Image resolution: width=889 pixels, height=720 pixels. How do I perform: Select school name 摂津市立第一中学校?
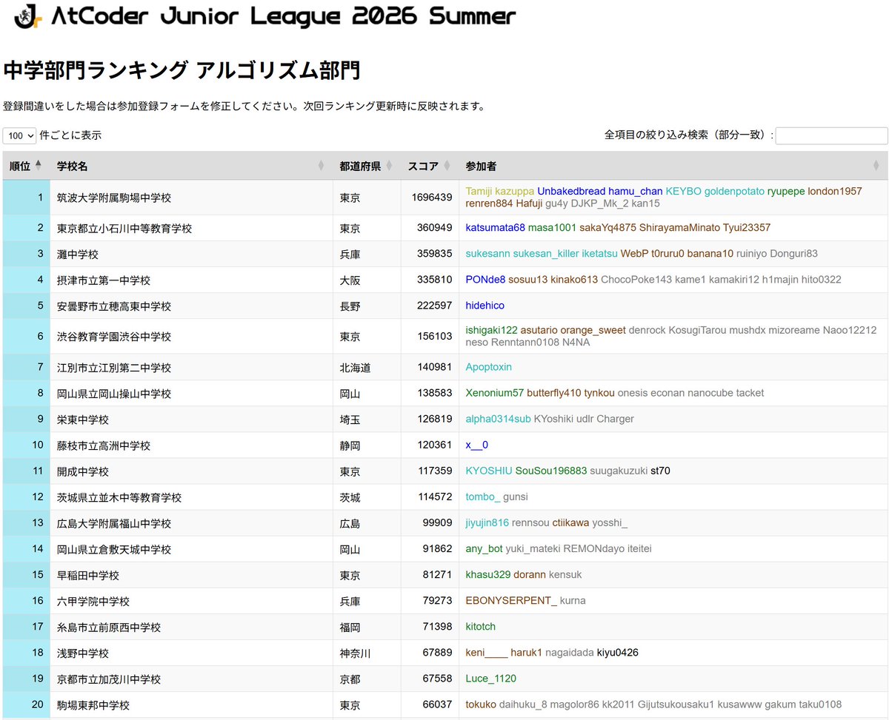tap(104, 280)
